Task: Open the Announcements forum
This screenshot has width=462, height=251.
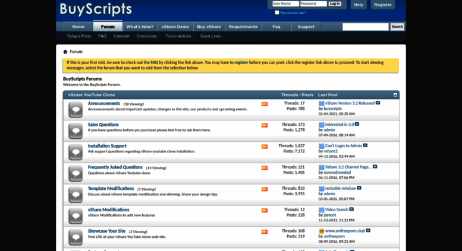Action: point(103,103)
